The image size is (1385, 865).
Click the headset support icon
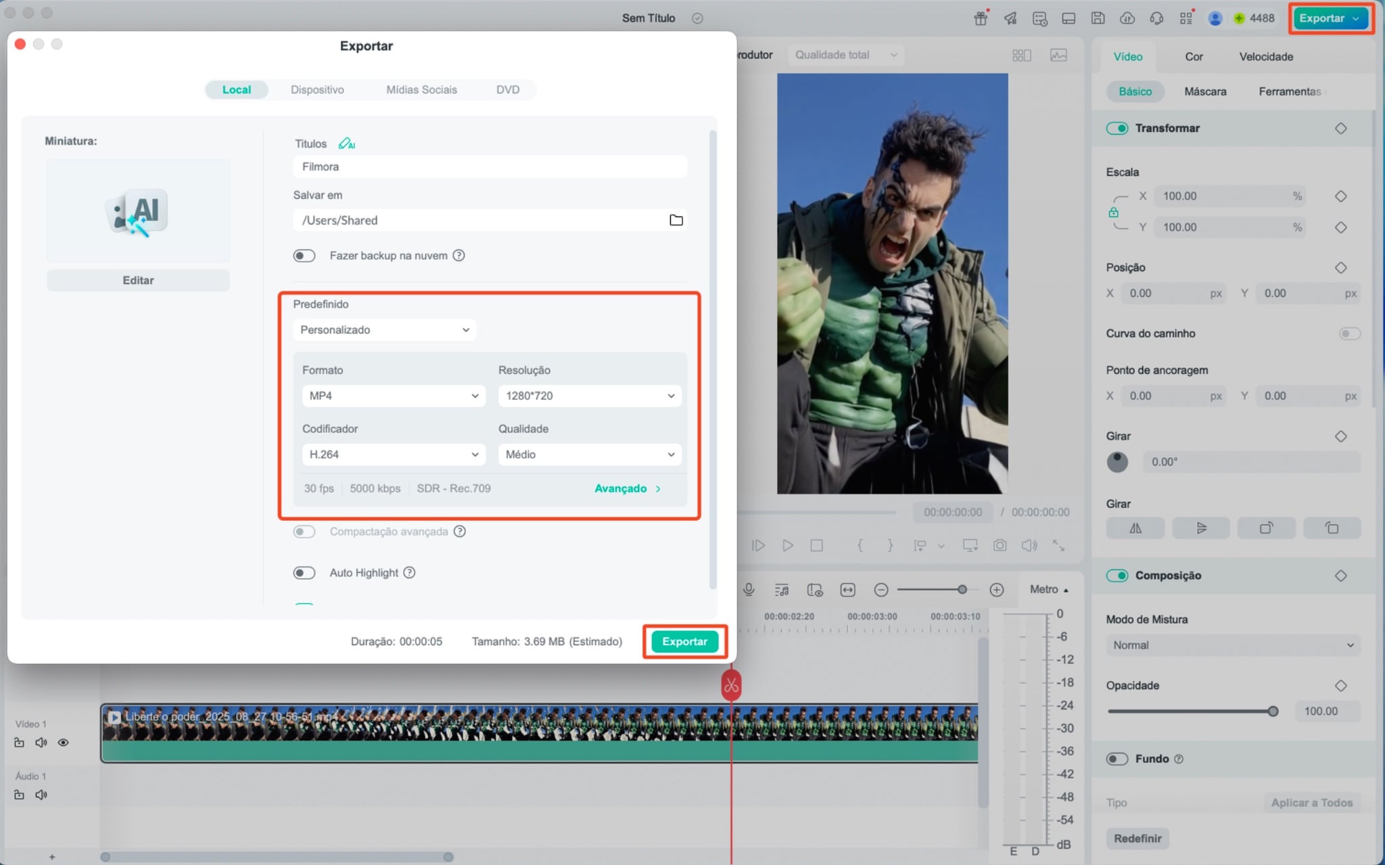pyautogui.click(x=1156, y=18)
